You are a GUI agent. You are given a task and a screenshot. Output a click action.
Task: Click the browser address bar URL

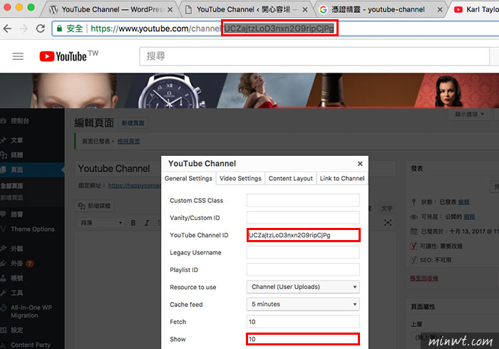tap(212, 28)
